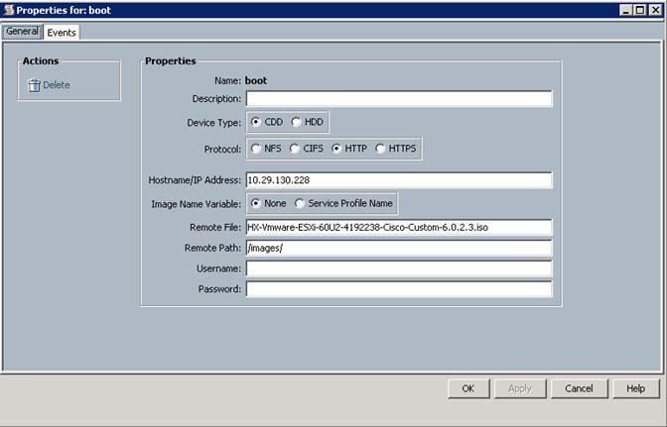Click the Image Name Variable label
This screenshot has width=667, height=427.
click(196, 204)
